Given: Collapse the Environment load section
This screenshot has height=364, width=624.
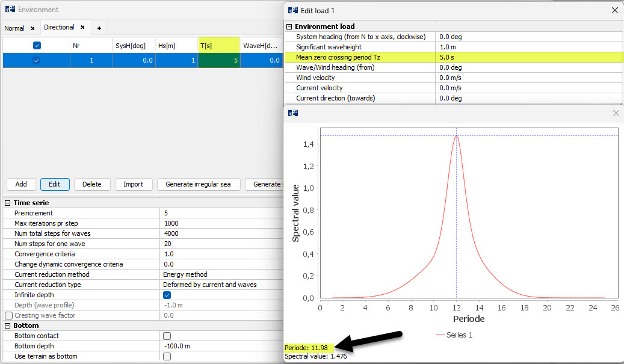Looking at the screenshot, I should (x=289, y=26).
